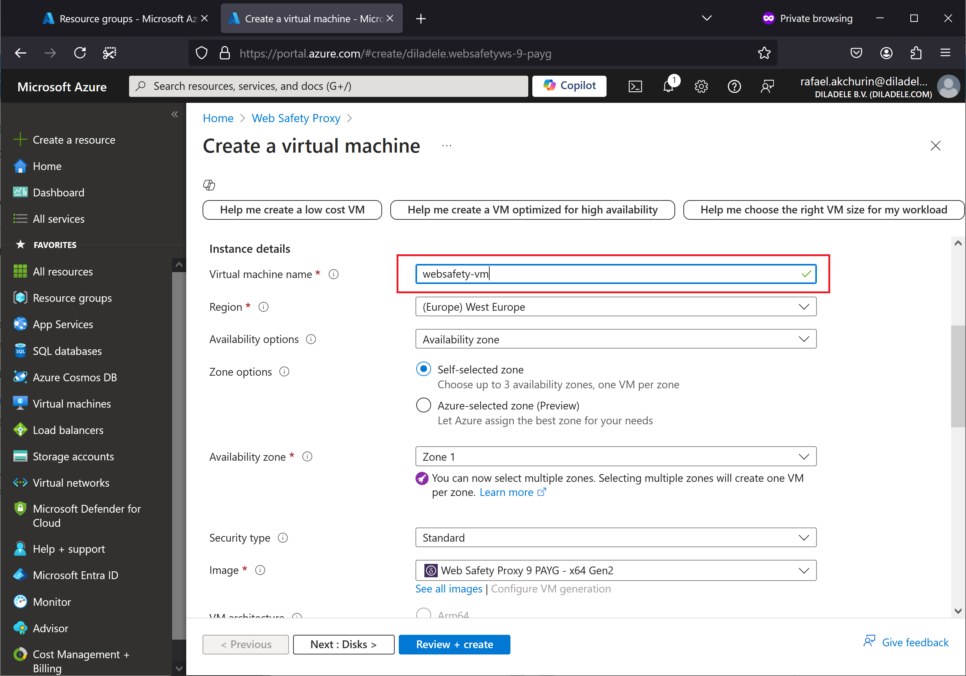This screenshot has height=676, width=966.
Task: Open Monitor in sidebar
Action: [x=52, y=602]
